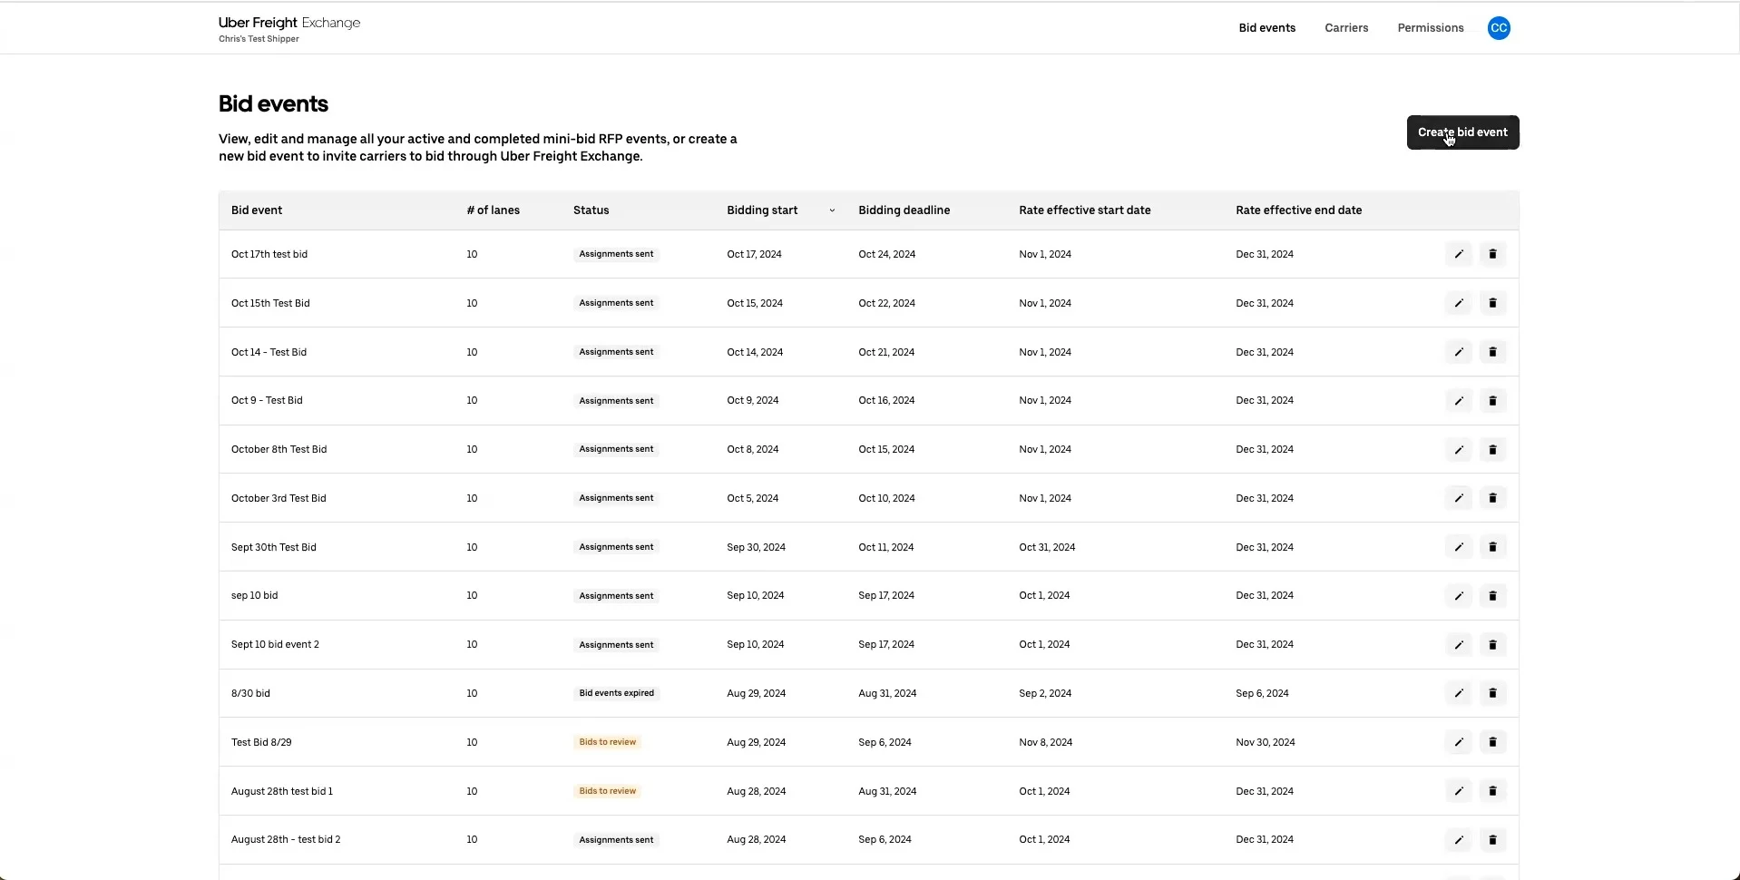The height and width of the screenshot is (880, 1740).
Task: Click the Create bid event button
Action: (x=1461, y=132)
